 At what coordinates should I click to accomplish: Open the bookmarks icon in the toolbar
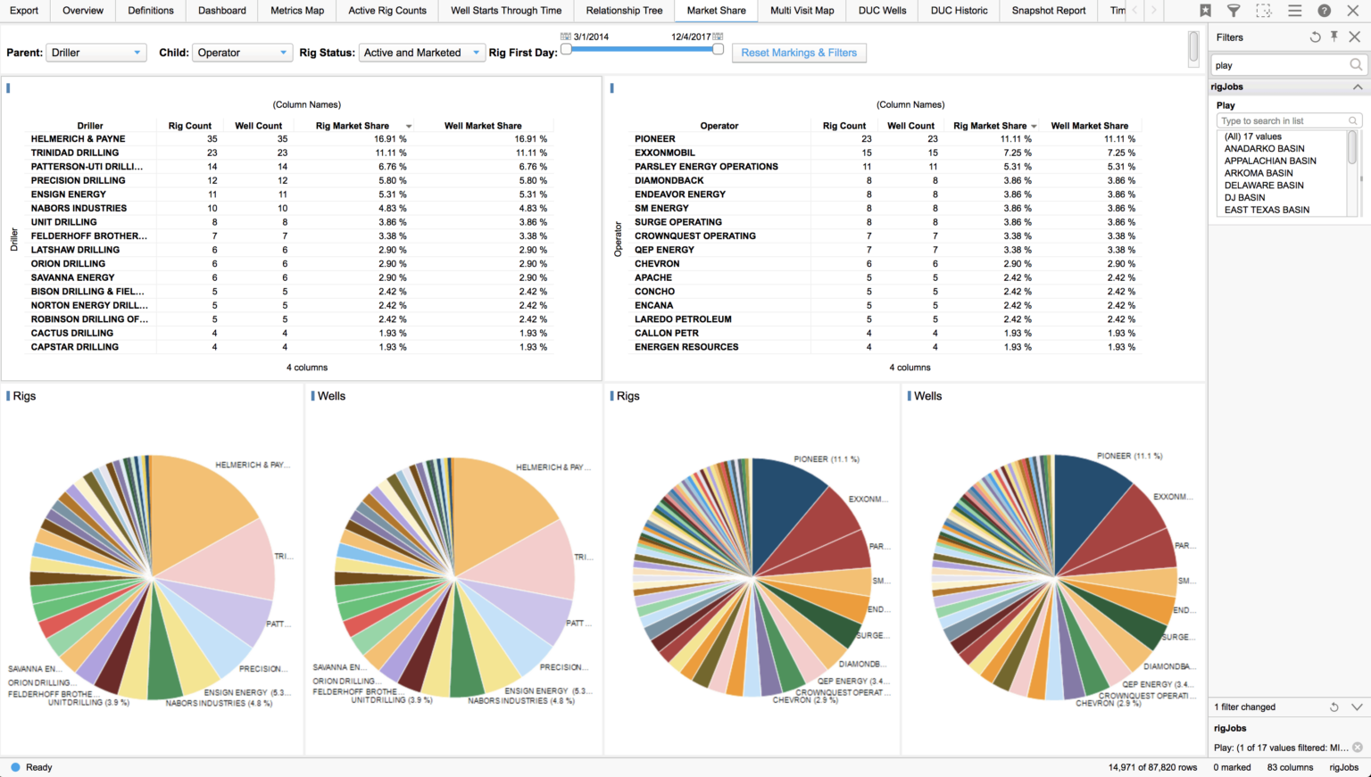pos(1205,11)
